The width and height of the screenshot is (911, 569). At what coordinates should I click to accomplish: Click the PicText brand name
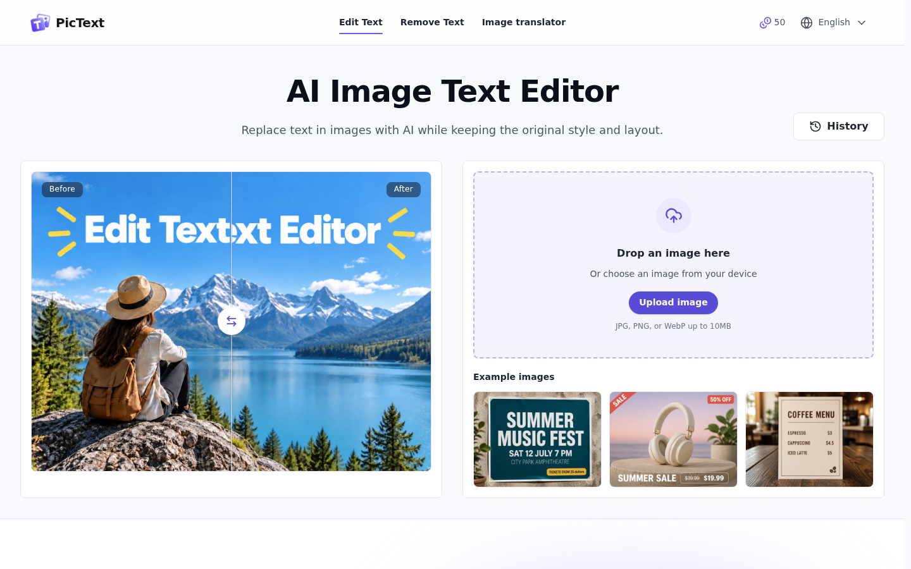(x=80, y=23)
